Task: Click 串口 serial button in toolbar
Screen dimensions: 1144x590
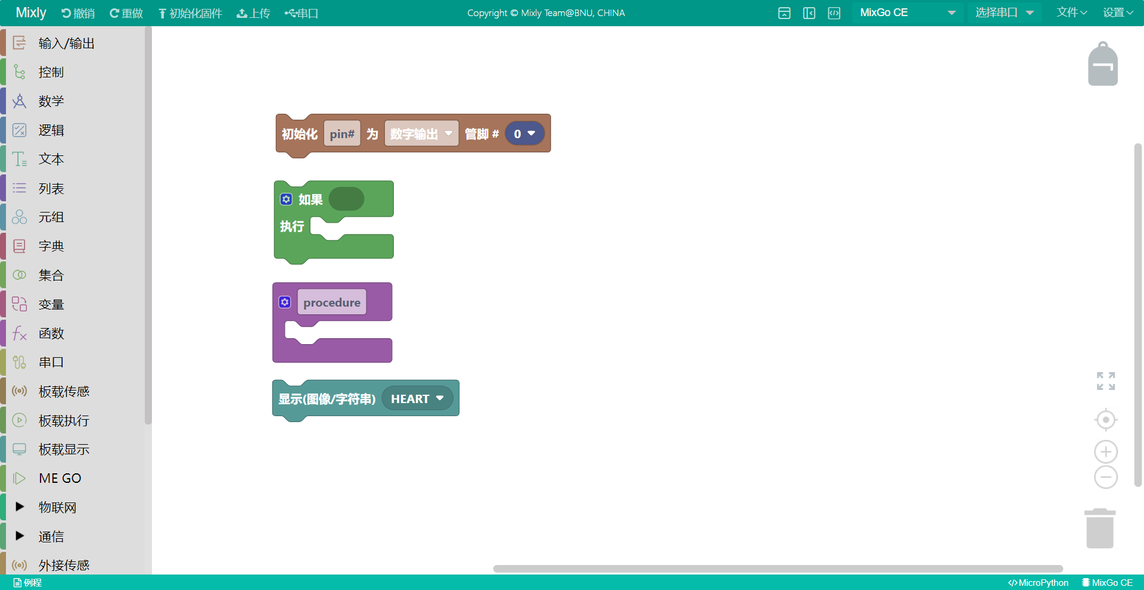Action: [301, 13]
